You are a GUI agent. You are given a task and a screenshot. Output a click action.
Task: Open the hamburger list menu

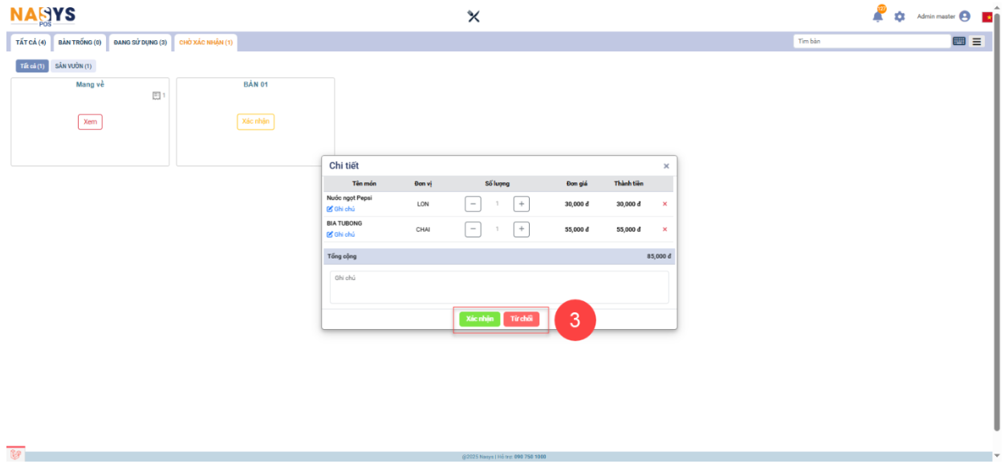pos(977,42)
